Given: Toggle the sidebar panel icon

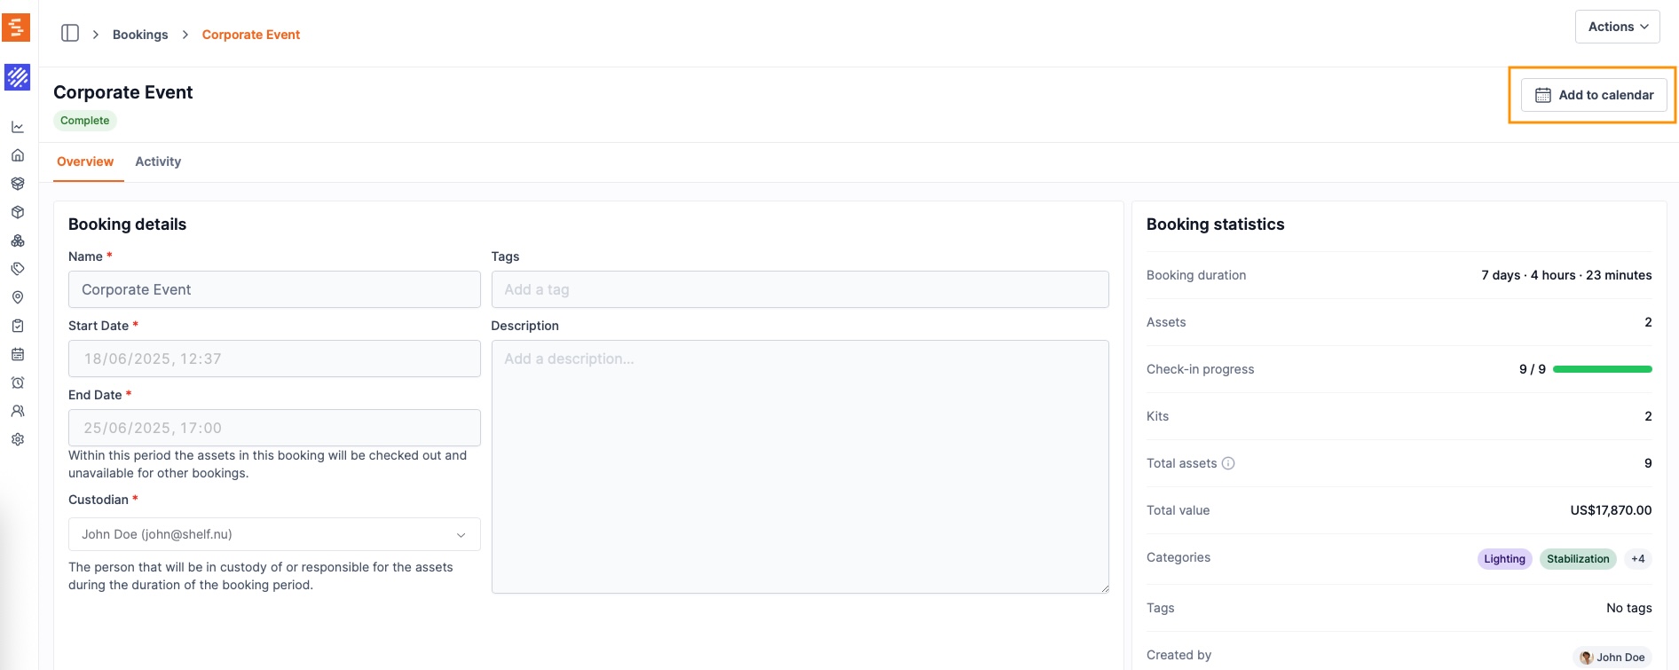Looking at the screenshot, I should pos(70,34).
